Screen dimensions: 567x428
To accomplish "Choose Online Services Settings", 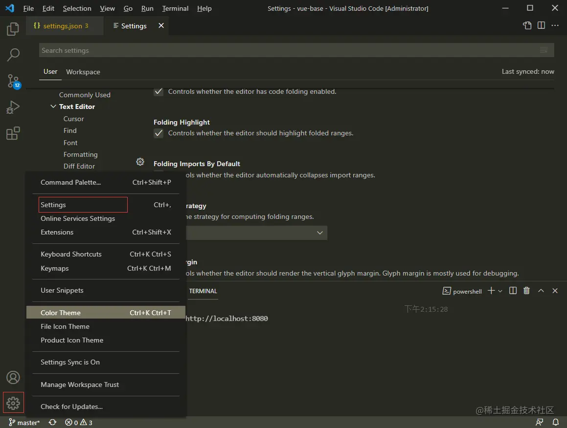I will 106,218.
